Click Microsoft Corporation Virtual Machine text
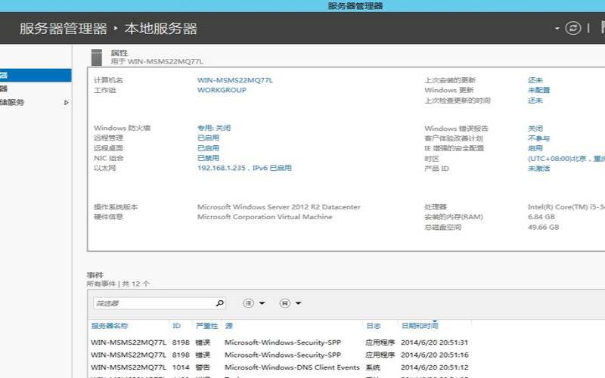The height and width of the screenshot is (378, 605). 265,217
